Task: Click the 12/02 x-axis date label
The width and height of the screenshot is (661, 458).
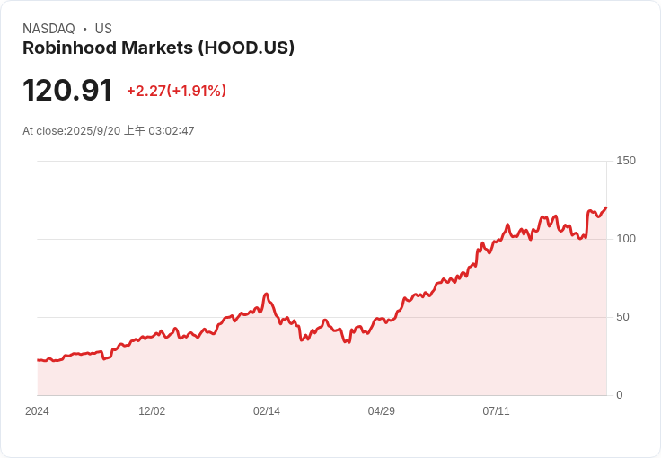Action: (152, 410)
